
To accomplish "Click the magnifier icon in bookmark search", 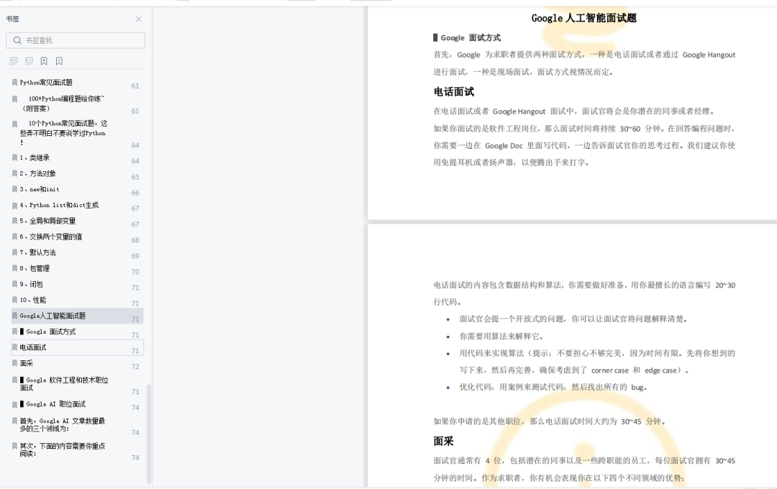I will point(17,40).
